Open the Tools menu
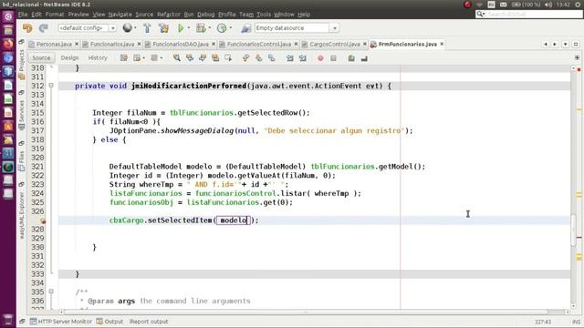 [x=264, y=15]
